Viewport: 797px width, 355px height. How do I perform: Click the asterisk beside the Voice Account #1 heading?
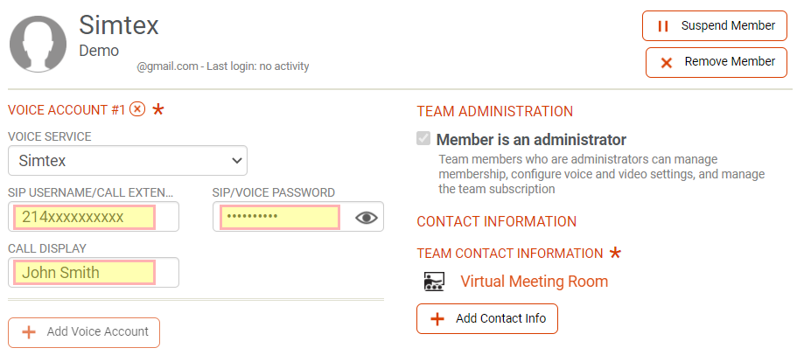click(x=158, y=110)
